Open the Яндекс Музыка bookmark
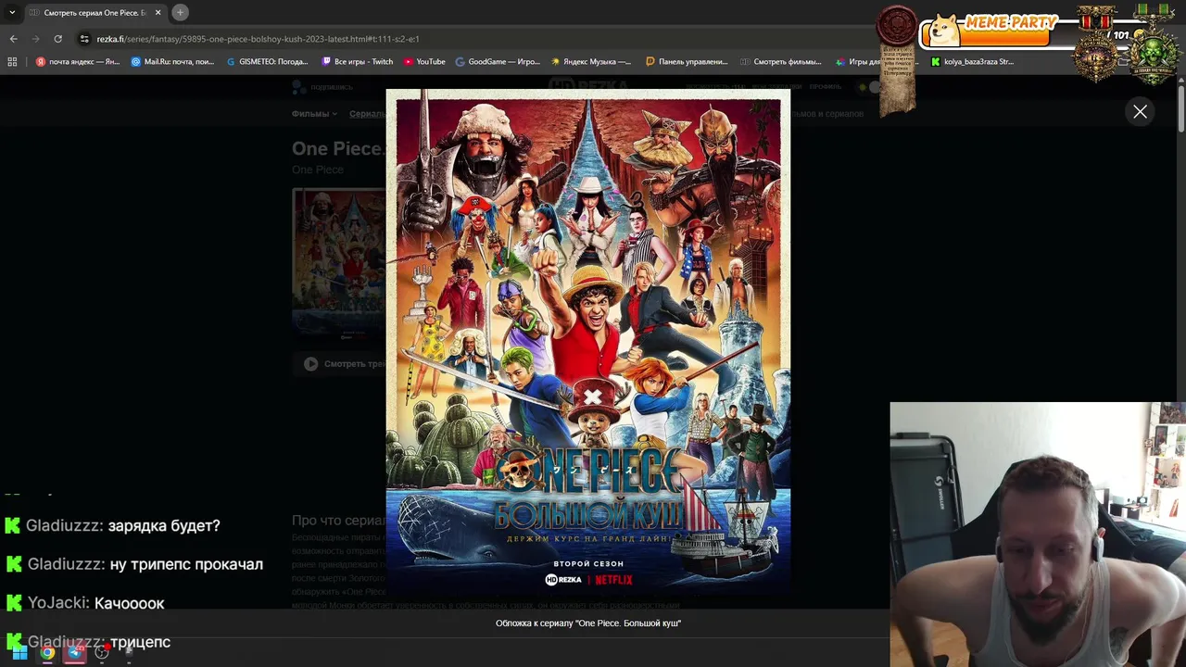Image resolution: width=1186 pixels, height=667 pixels. (x=591, y=62)
